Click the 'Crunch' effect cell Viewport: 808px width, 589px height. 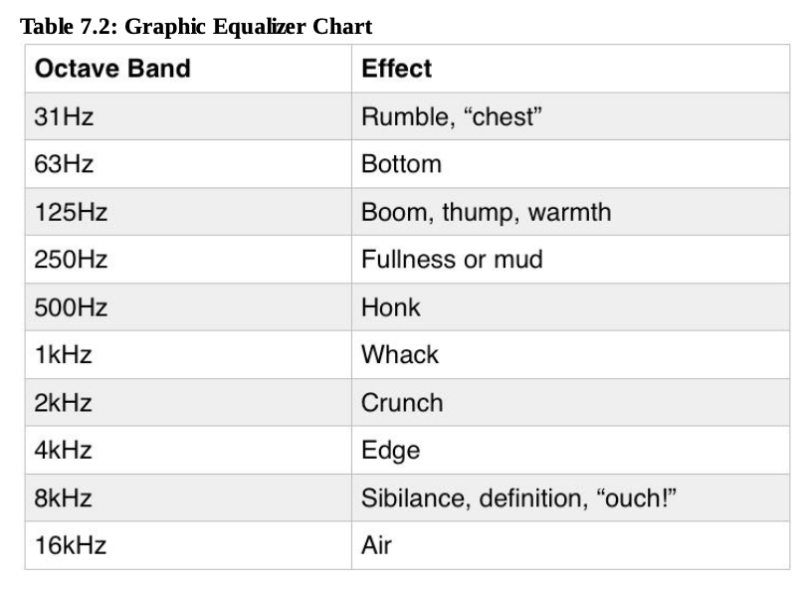click(402, 403)
